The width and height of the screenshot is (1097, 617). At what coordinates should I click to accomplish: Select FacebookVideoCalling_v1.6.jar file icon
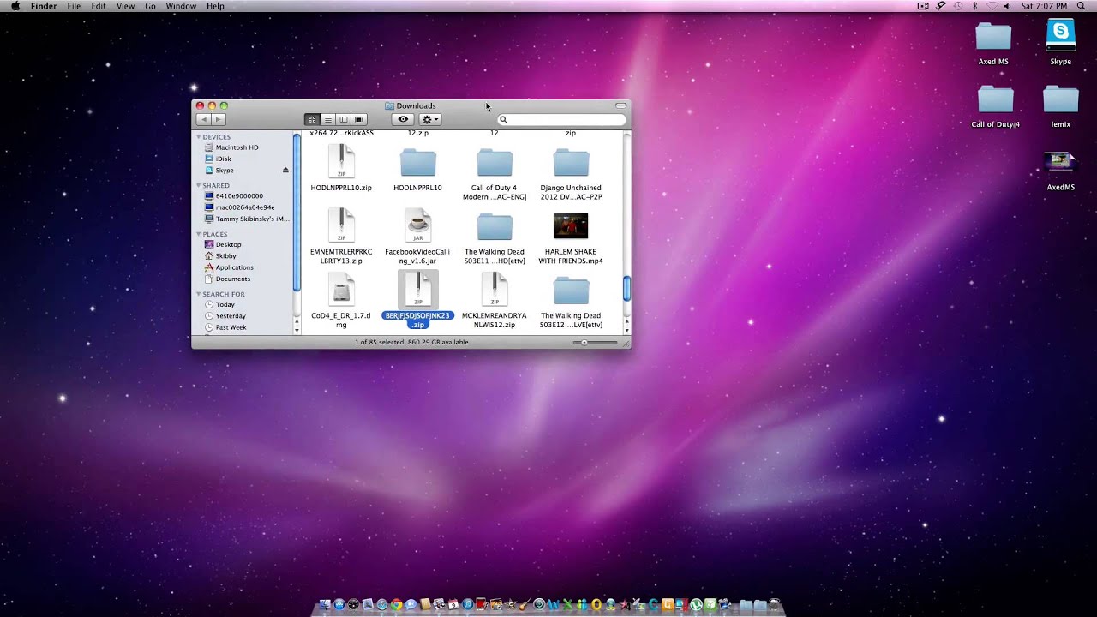pos(417,226)
